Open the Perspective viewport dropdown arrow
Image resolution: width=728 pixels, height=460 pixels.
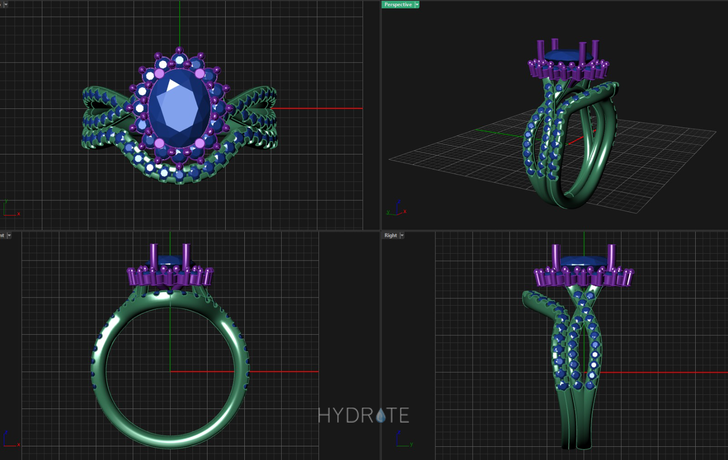[x=417, y=5]
